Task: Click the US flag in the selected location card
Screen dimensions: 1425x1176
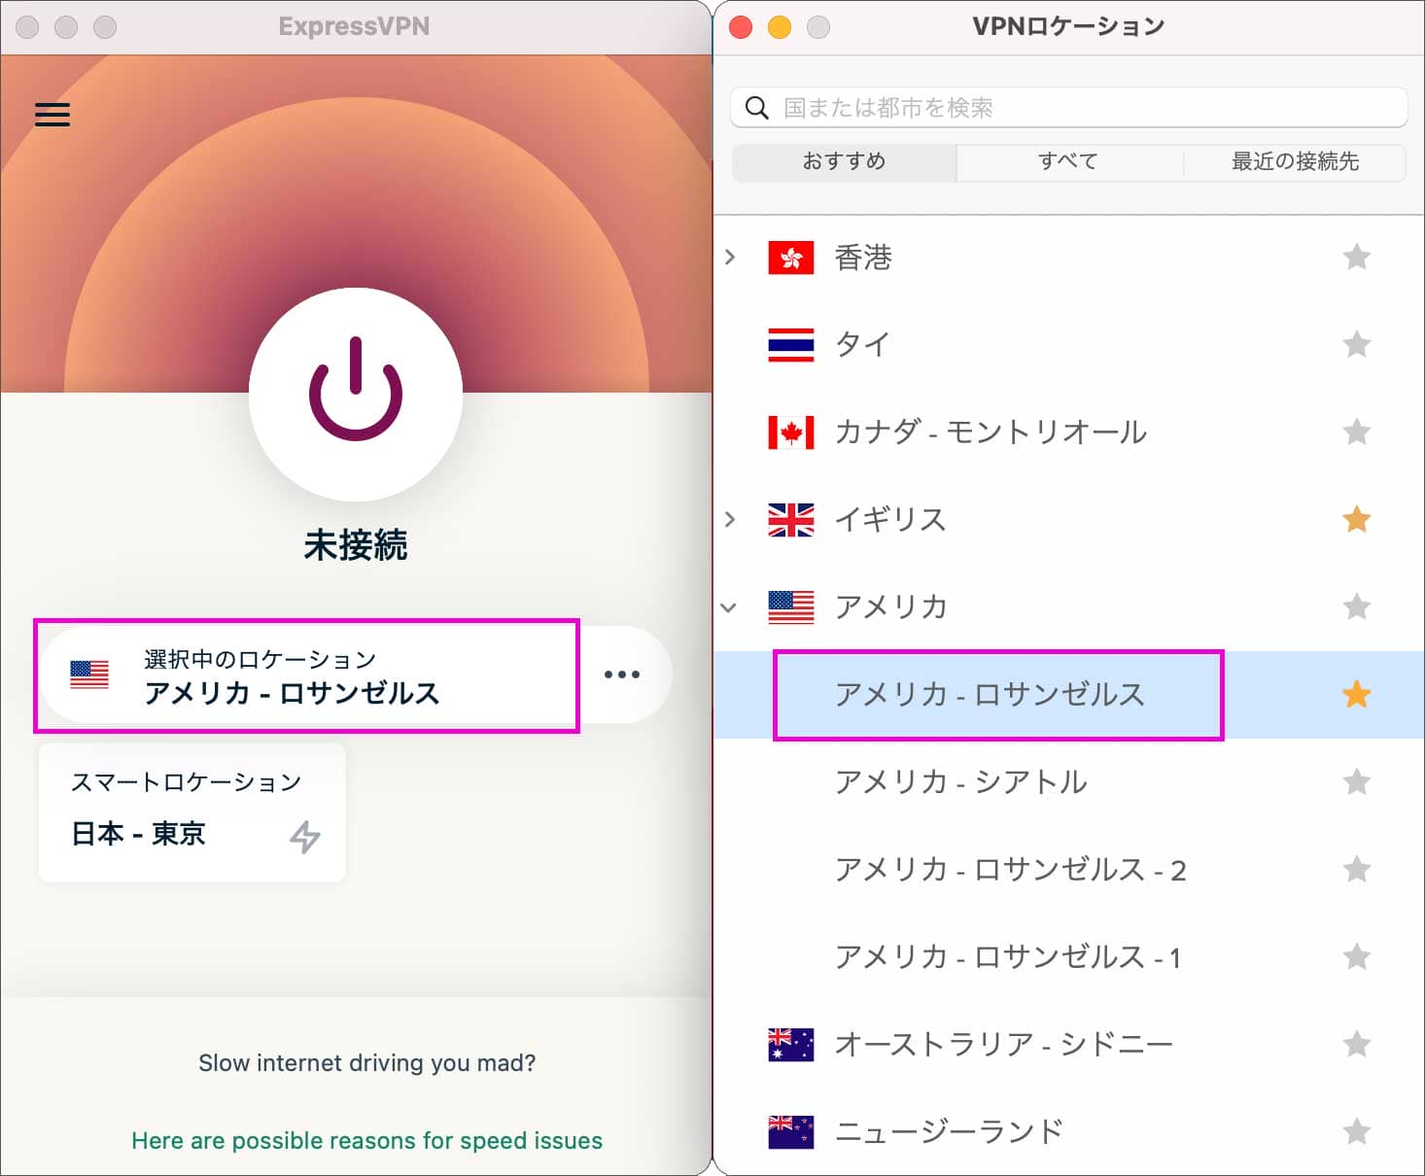Action: 89,674
